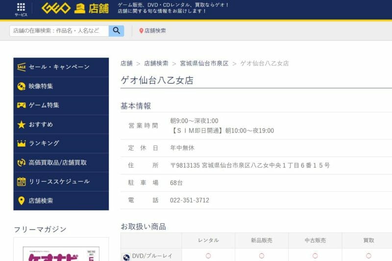Click the header tagline starting ゲーム販売、DVD・CDレンタル
This screenshot has height=261, width=392.
pos(173,8)
